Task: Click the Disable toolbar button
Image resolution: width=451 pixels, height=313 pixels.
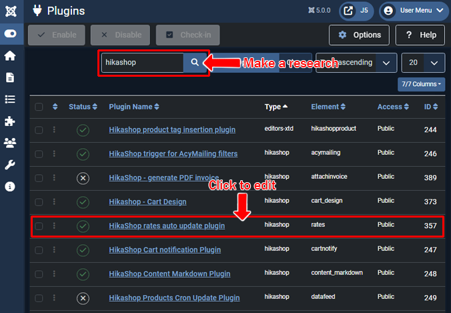Action: (120, 35)
